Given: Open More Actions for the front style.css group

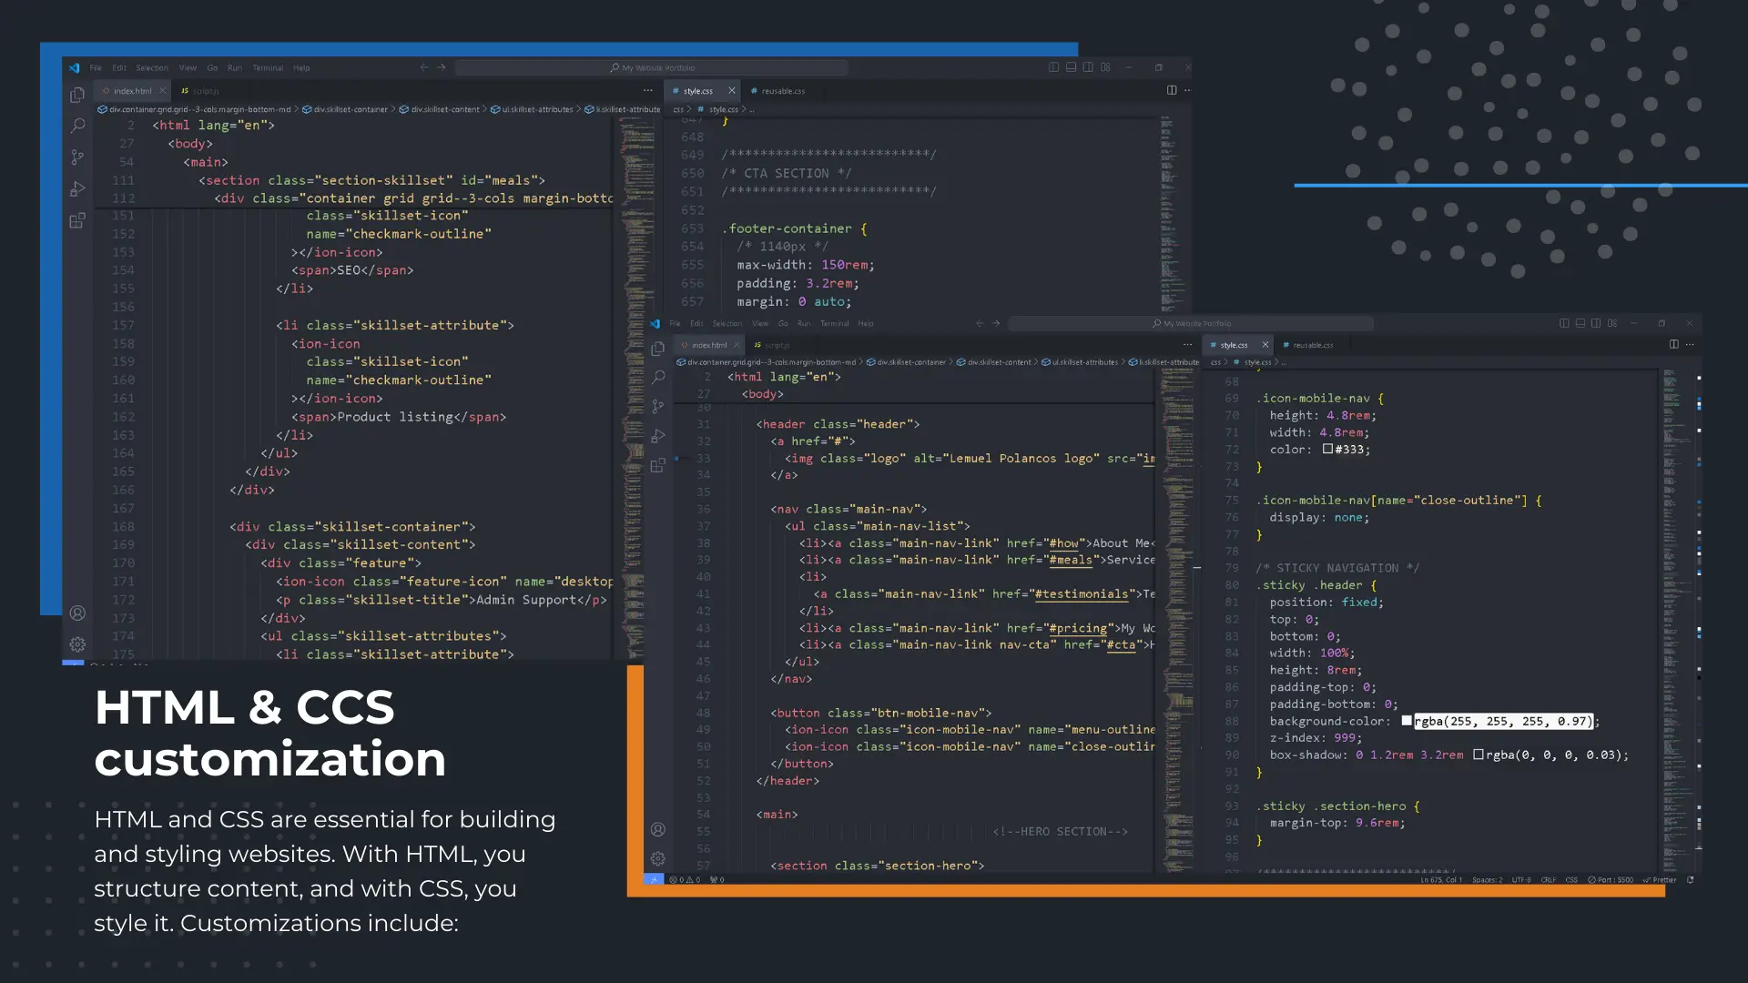Looking at the screenshot, I should 1690,344.
